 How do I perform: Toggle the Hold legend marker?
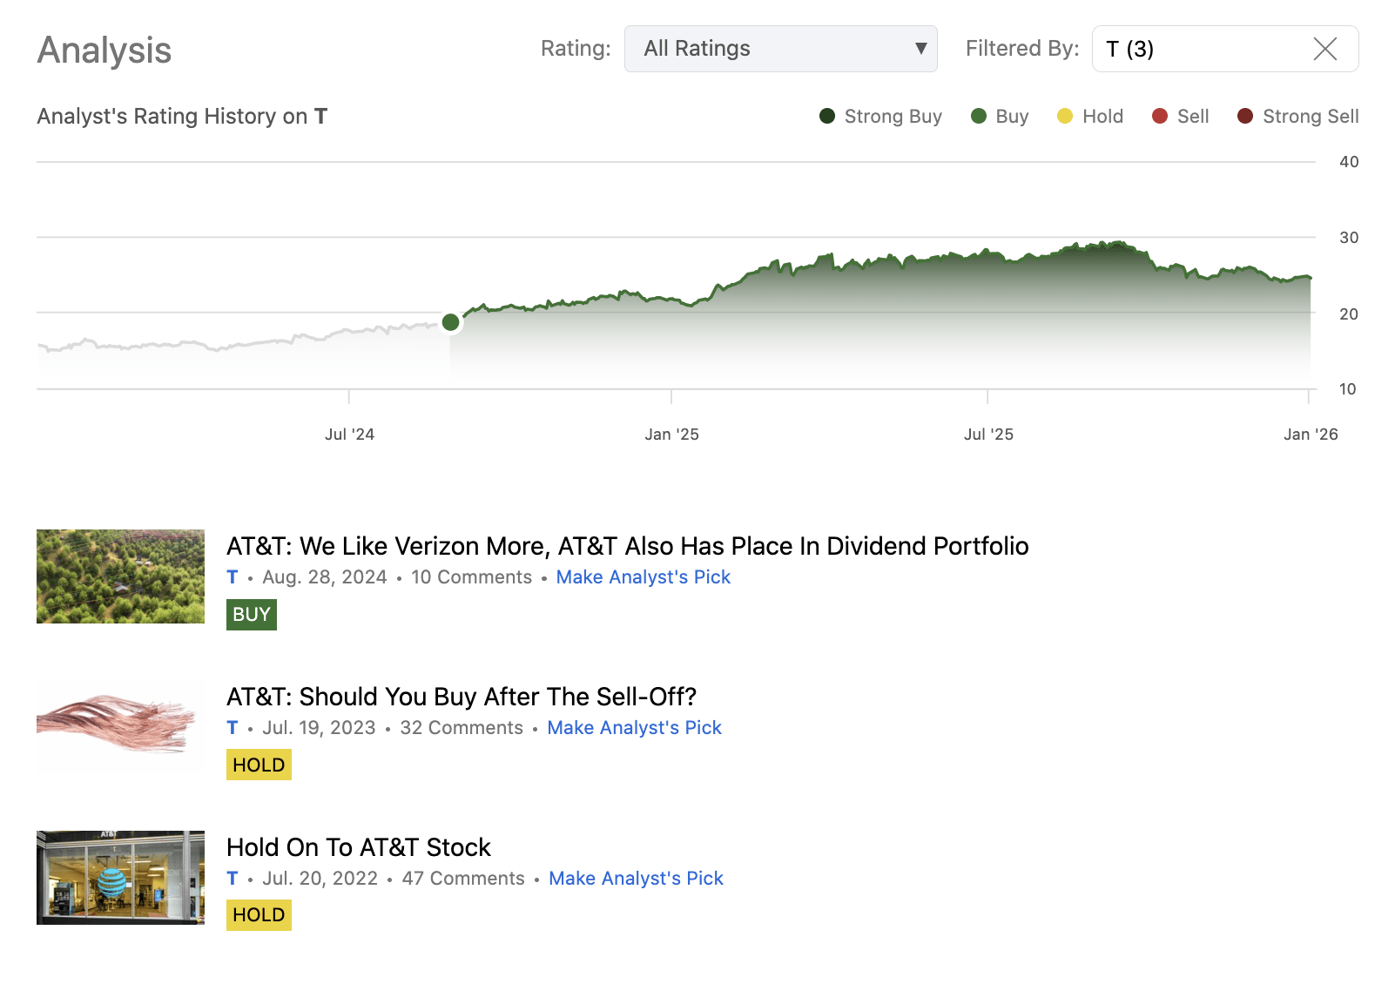click(1065, 117)
